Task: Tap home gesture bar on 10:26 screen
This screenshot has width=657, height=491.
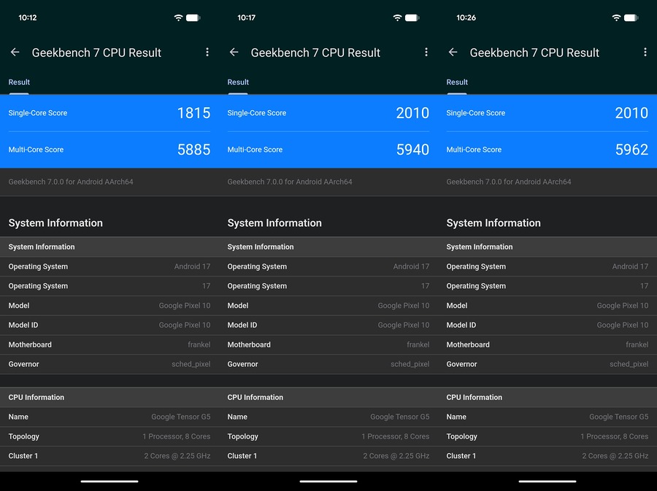Action: point(547,482)
